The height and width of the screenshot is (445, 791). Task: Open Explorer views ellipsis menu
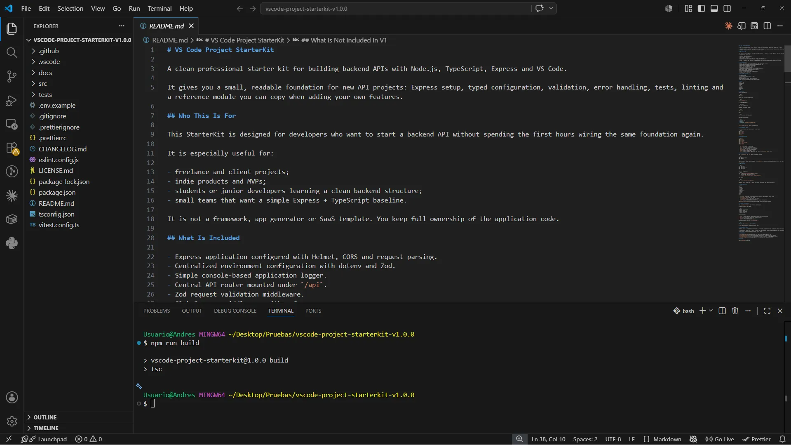click(122, 26)
